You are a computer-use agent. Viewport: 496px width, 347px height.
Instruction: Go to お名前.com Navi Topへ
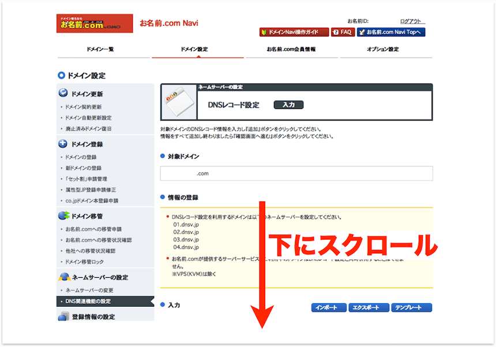(x=391, y=32)
